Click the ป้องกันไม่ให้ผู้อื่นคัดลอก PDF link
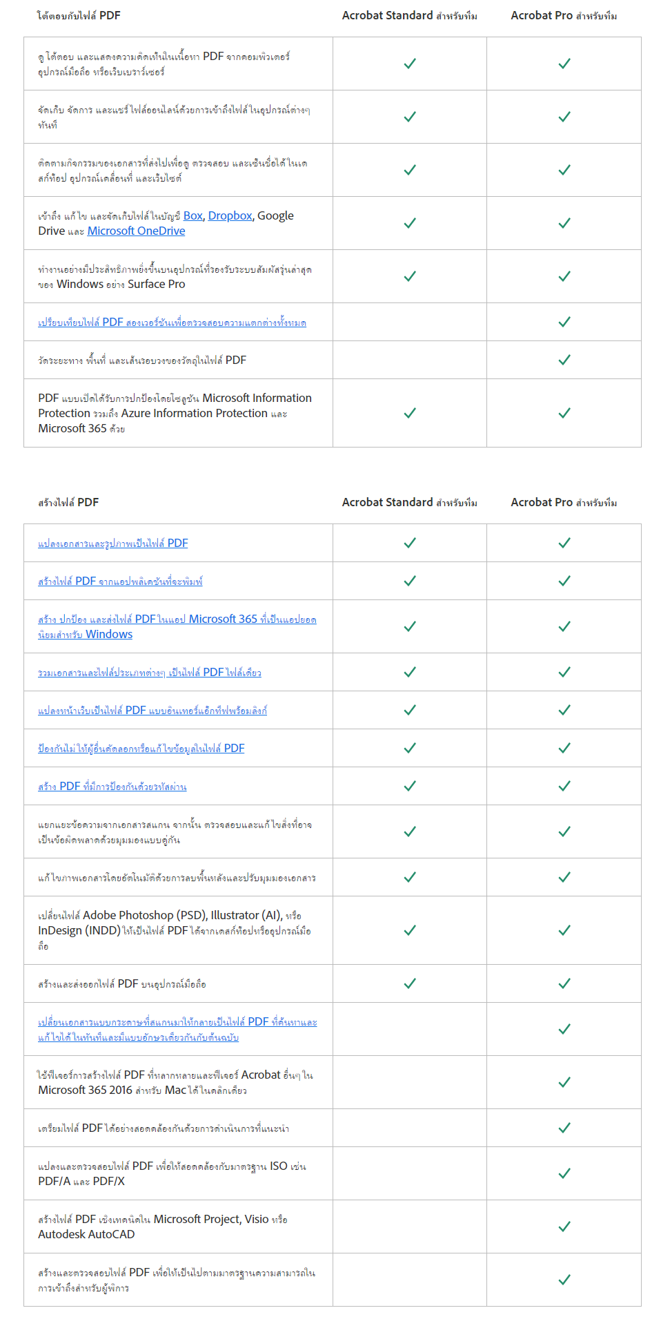661x1317 pixels. (x=141, y=748)
